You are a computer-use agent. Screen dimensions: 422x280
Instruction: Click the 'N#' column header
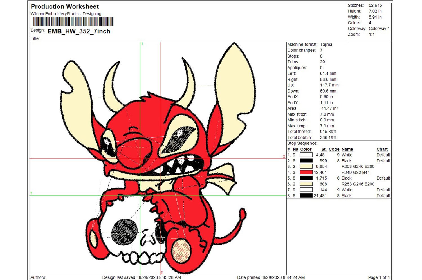pyautogui.click(x=295, y=149)
